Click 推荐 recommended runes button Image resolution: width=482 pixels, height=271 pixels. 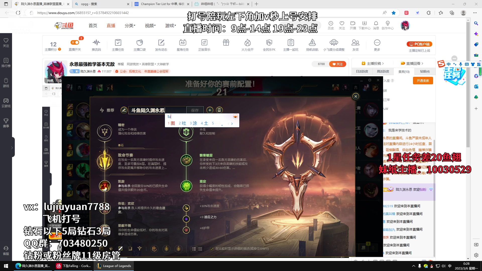tap(107, 110)
